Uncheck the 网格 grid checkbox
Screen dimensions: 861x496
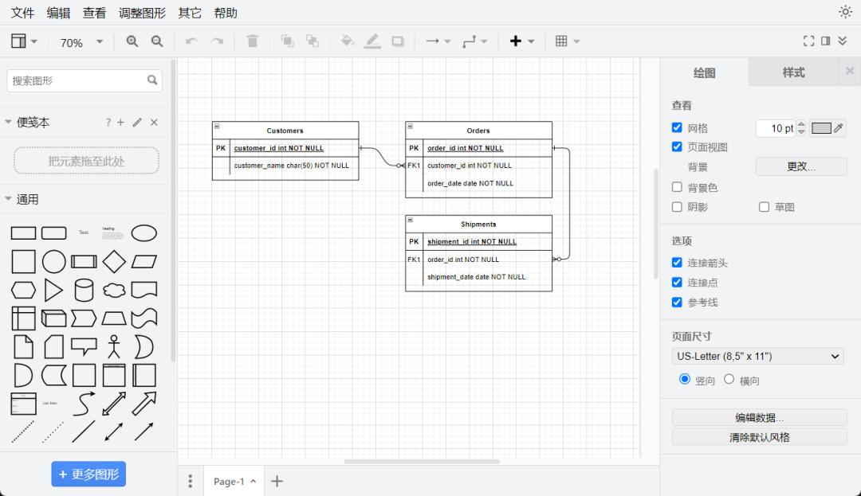point(677,127)
